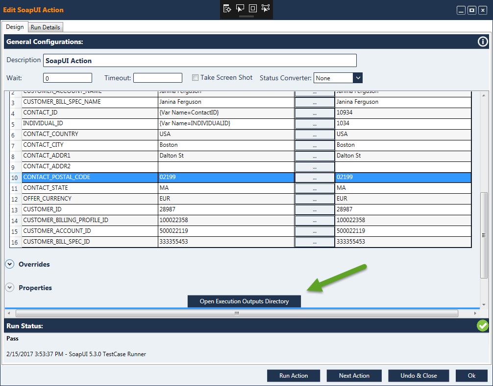Click the ellipsis button in CONTACT_POSTAL_CODE row
Screen dimensions: 493x386
point(315,177)
